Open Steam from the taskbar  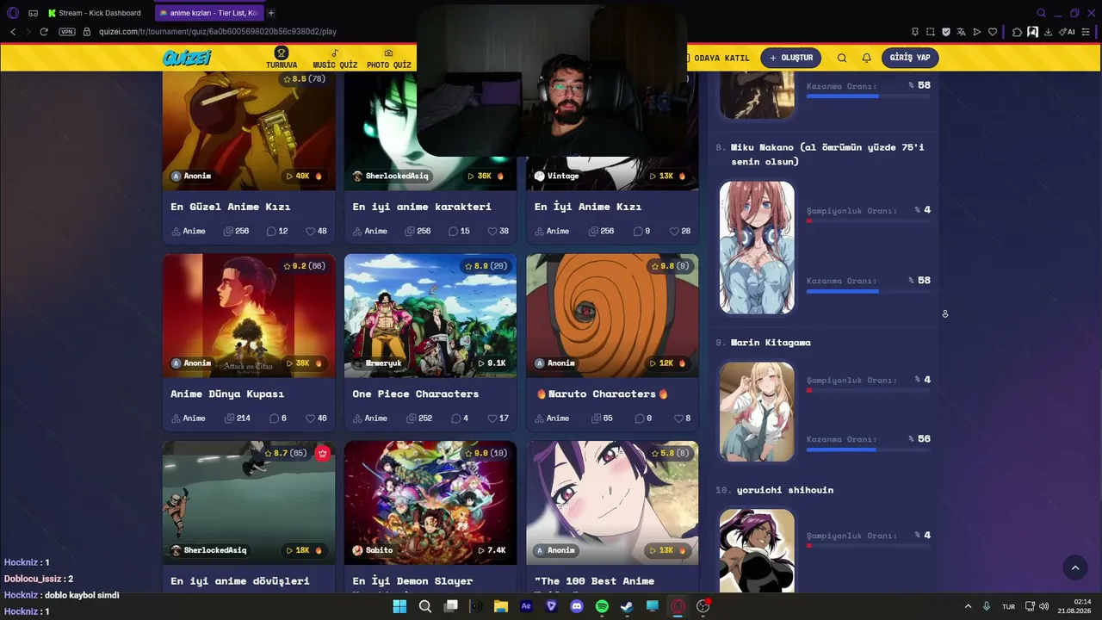click(627, 606)
